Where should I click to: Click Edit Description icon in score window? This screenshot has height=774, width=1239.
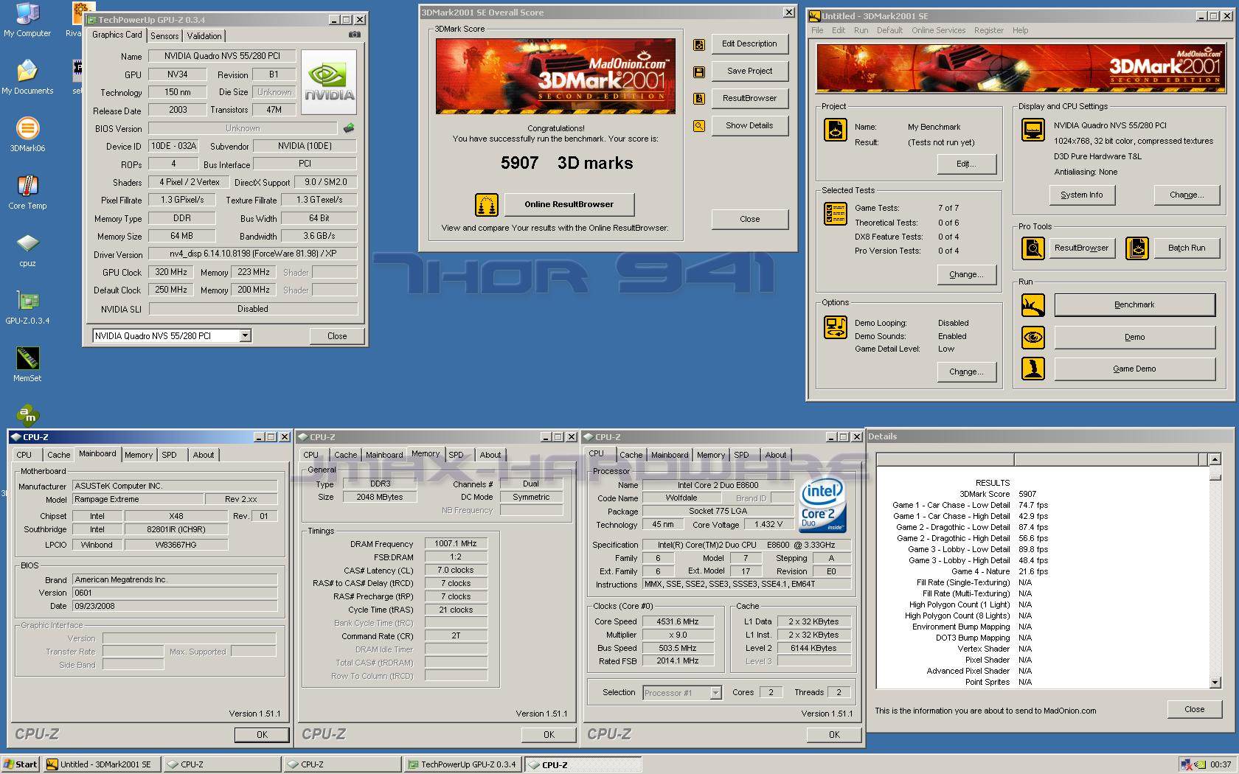point(699,44)
